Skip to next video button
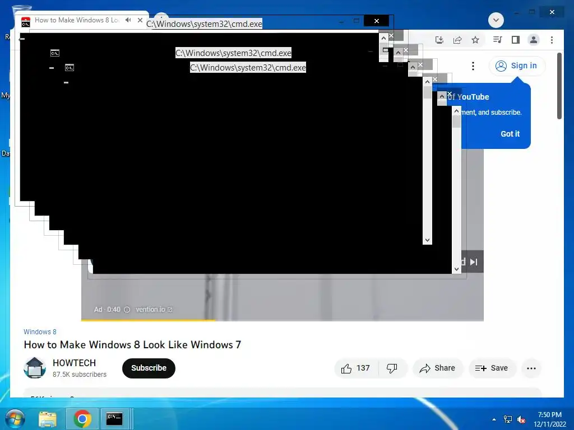The height and width of the screenshot is (430, 574). click(x=474, y=262)
